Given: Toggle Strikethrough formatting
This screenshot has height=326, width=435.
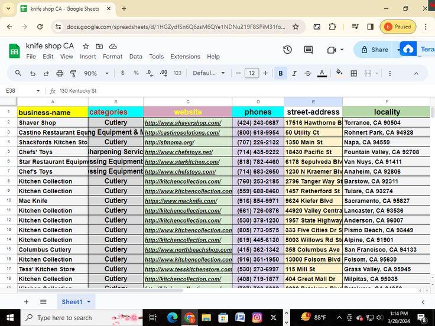Looking at the screenshot, I should 307,73.
